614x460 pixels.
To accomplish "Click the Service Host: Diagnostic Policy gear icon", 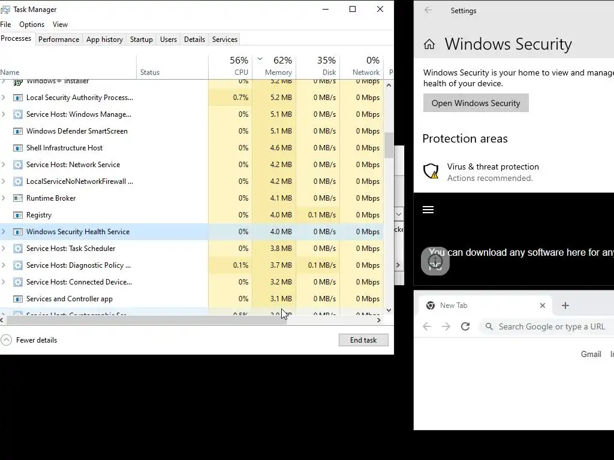I will [17, 265].
